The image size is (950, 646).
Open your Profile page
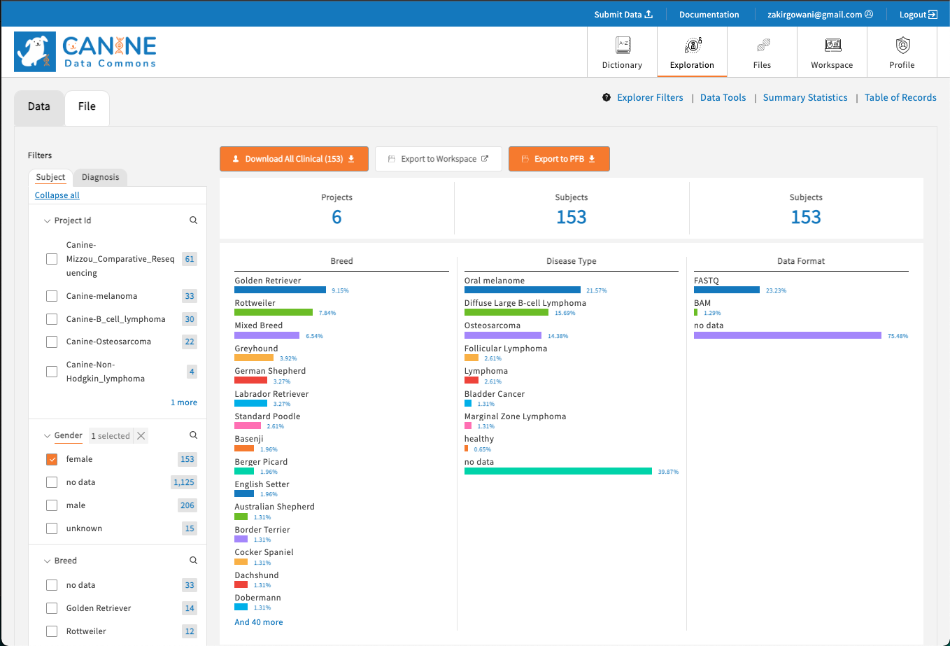902,52
